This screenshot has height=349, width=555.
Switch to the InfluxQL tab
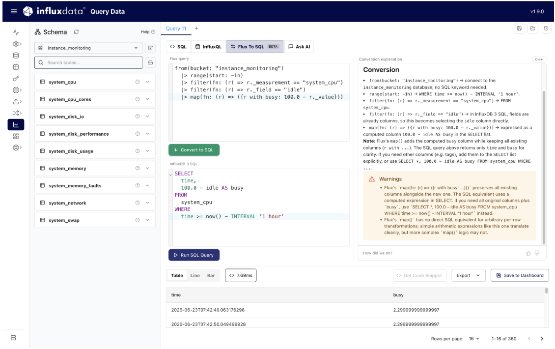tap(208, 46)
